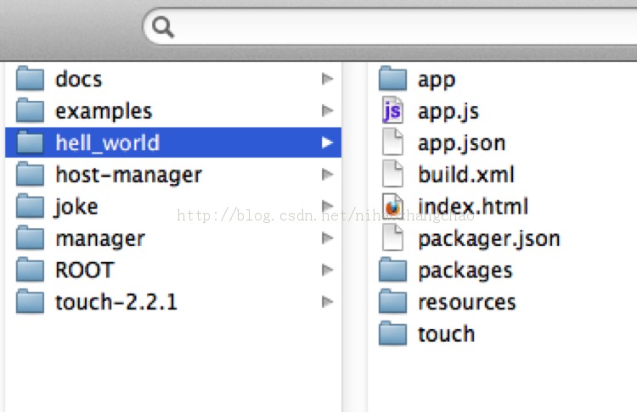Select the "packager.json" file name
The image size is (637, 413).
tap(489, 239)
